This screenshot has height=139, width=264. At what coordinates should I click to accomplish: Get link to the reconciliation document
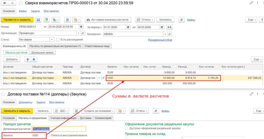pyautogui.click(x=251, y=3)
